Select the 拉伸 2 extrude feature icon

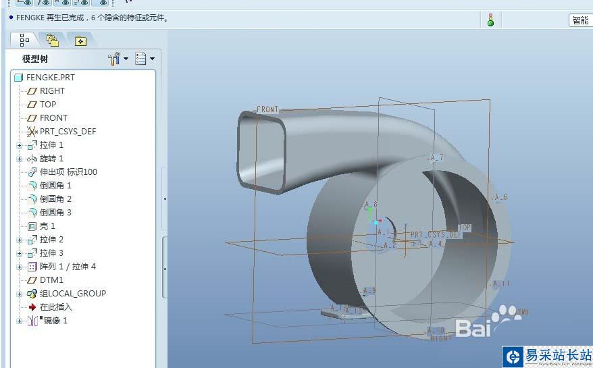pyautogui.click(x=32, y=240)
